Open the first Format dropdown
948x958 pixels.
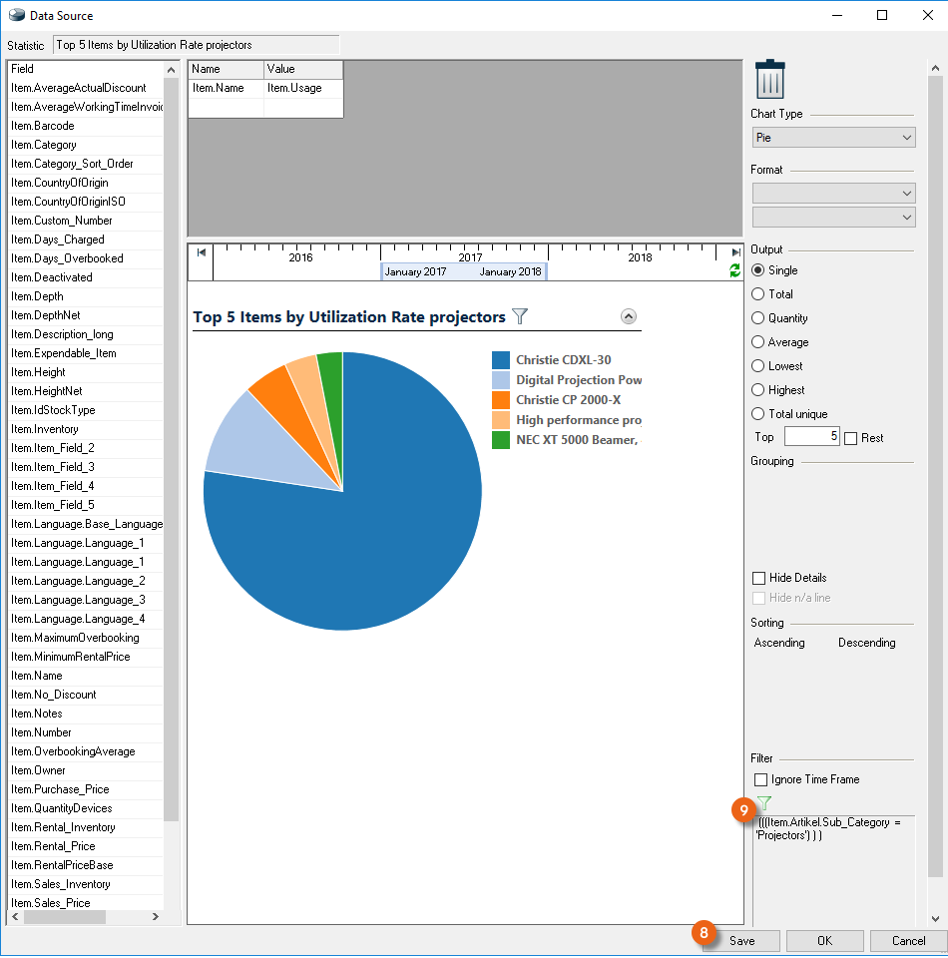(x=833, y=194)
